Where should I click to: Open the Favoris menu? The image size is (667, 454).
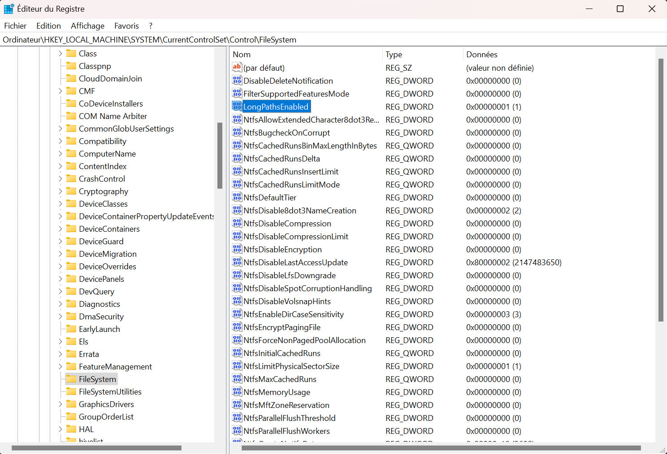tap(126, 26)
